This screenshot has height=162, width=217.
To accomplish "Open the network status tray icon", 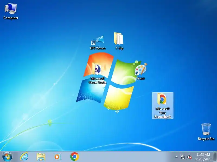I will pos(183,157).
